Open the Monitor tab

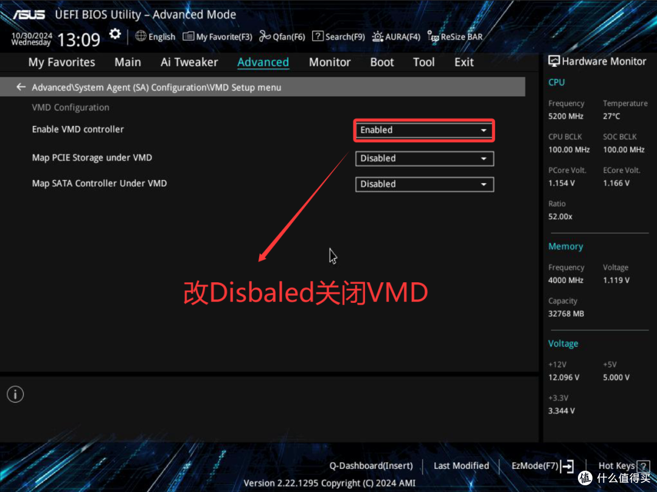[330, 63]
